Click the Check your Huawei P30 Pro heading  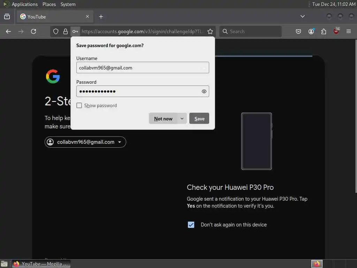click(230, 187)
